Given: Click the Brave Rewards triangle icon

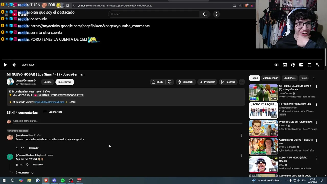Looking at the screenshot, I should (252, 6).
